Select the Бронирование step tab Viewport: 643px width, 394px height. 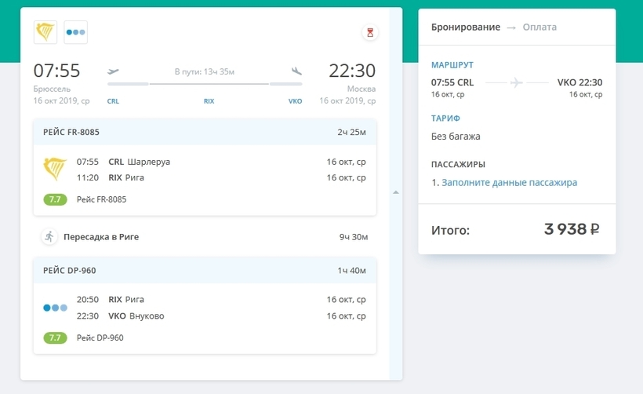(x=466, y=27)
